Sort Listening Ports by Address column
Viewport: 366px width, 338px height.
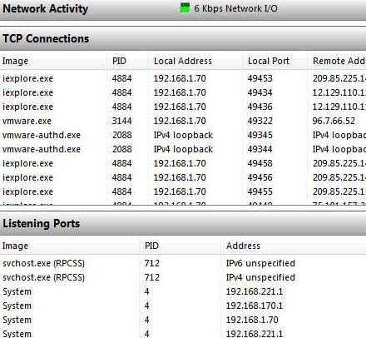click(x=294, y=246)
